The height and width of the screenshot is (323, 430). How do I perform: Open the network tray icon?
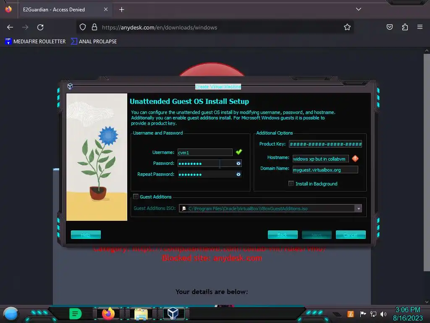coord(373,314)
